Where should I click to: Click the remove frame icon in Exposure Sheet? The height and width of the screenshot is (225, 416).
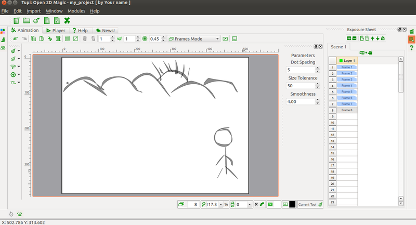point(367,38)
